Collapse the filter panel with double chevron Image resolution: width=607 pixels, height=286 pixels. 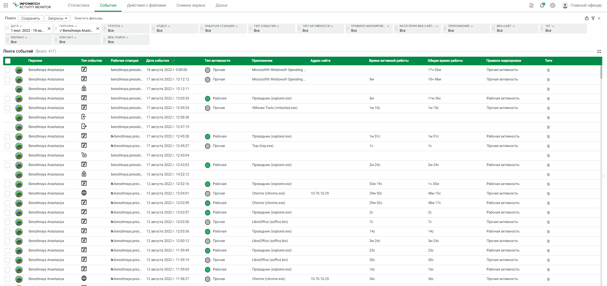(x=599, y=18)
